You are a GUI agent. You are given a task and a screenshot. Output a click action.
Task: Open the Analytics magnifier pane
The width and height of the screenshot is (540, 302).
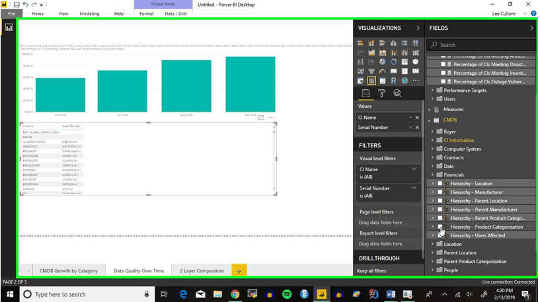[x=397, y=93]
